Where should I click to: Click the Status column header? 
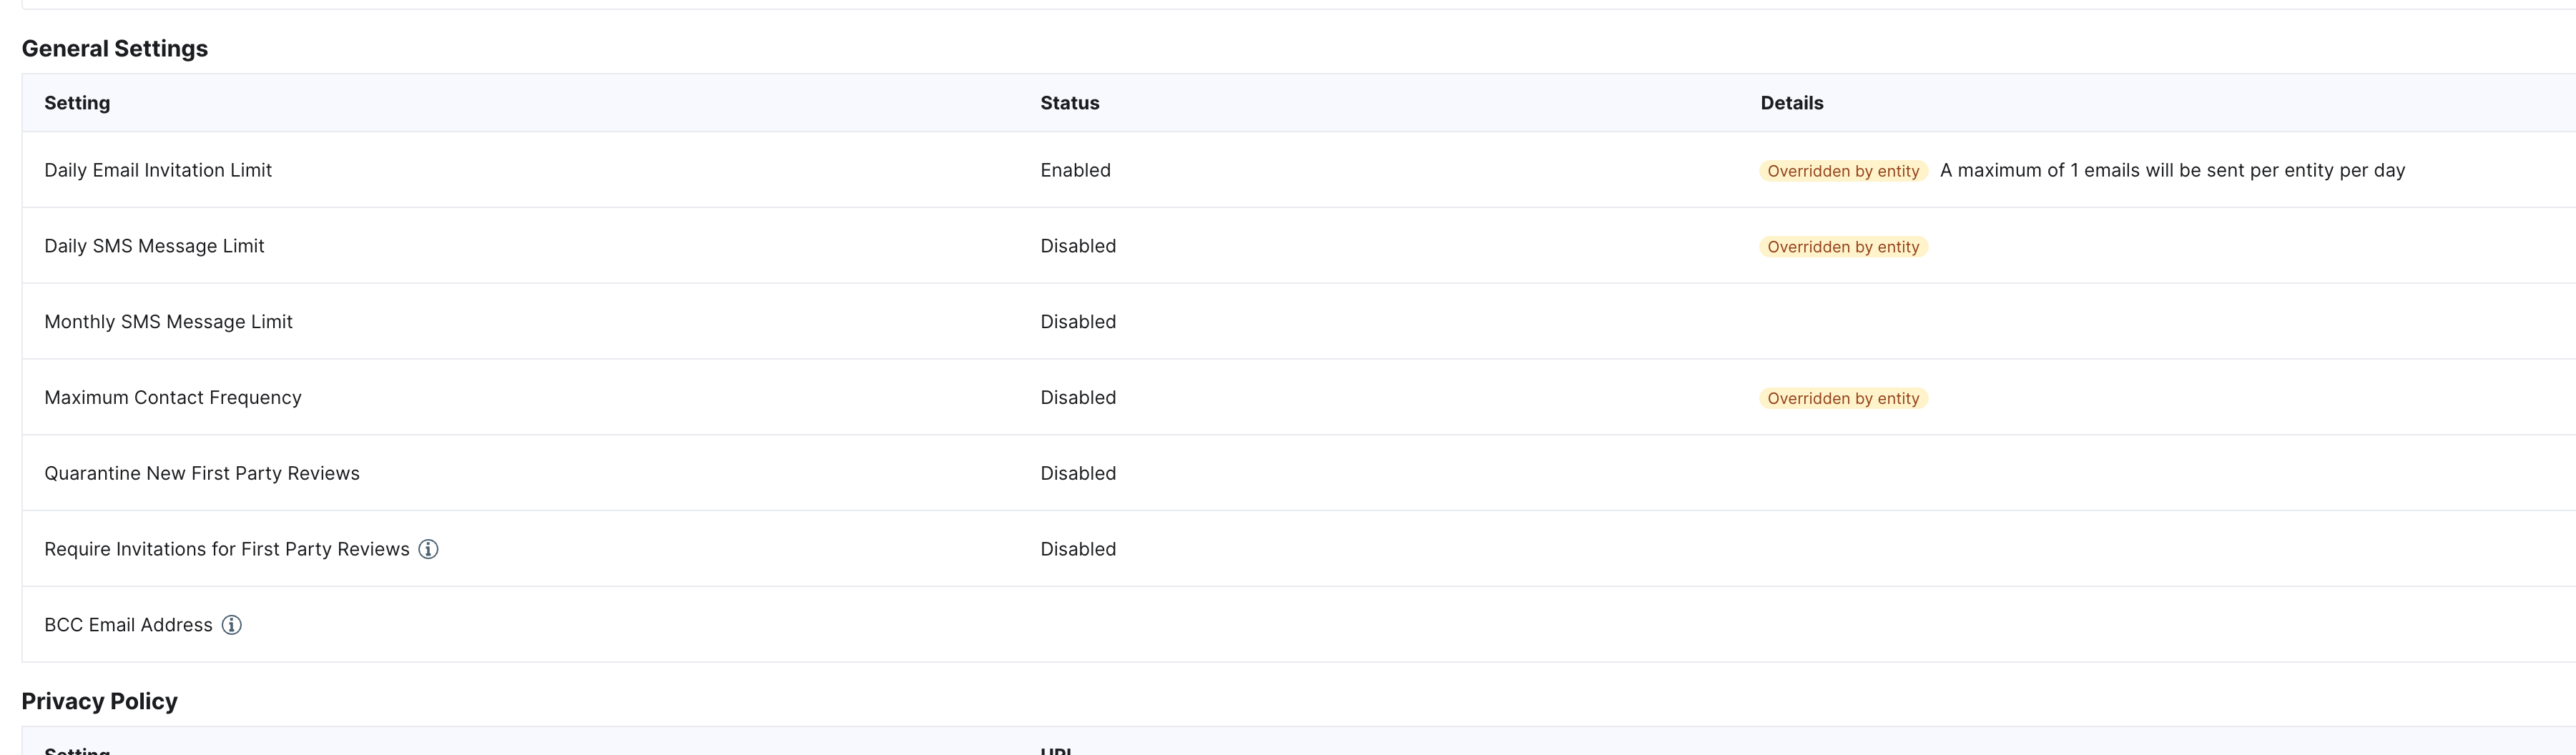point(1069,103)
